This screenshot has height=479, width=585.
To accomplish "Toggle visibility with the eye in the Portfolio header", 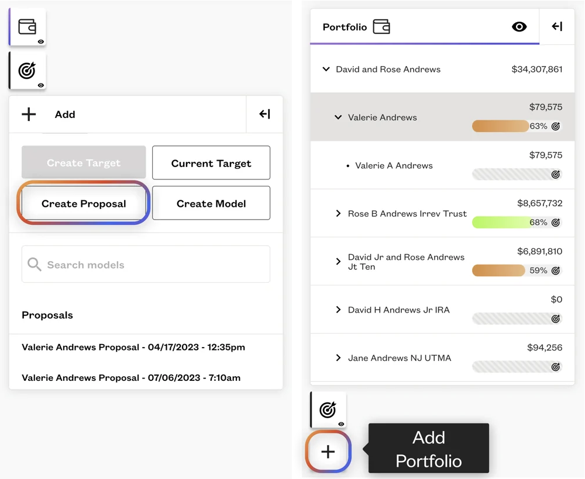I will point(519,26).
